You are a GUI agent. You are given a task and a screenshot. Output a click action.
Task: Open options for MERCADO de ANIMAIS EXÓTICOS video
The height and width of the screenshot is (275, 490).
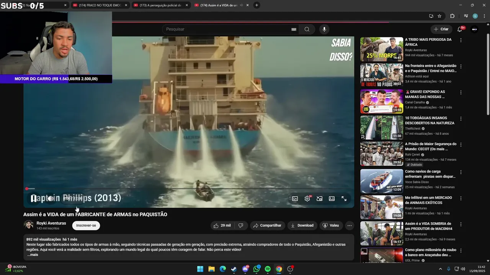pyautogui.click(x=461, y=199)
